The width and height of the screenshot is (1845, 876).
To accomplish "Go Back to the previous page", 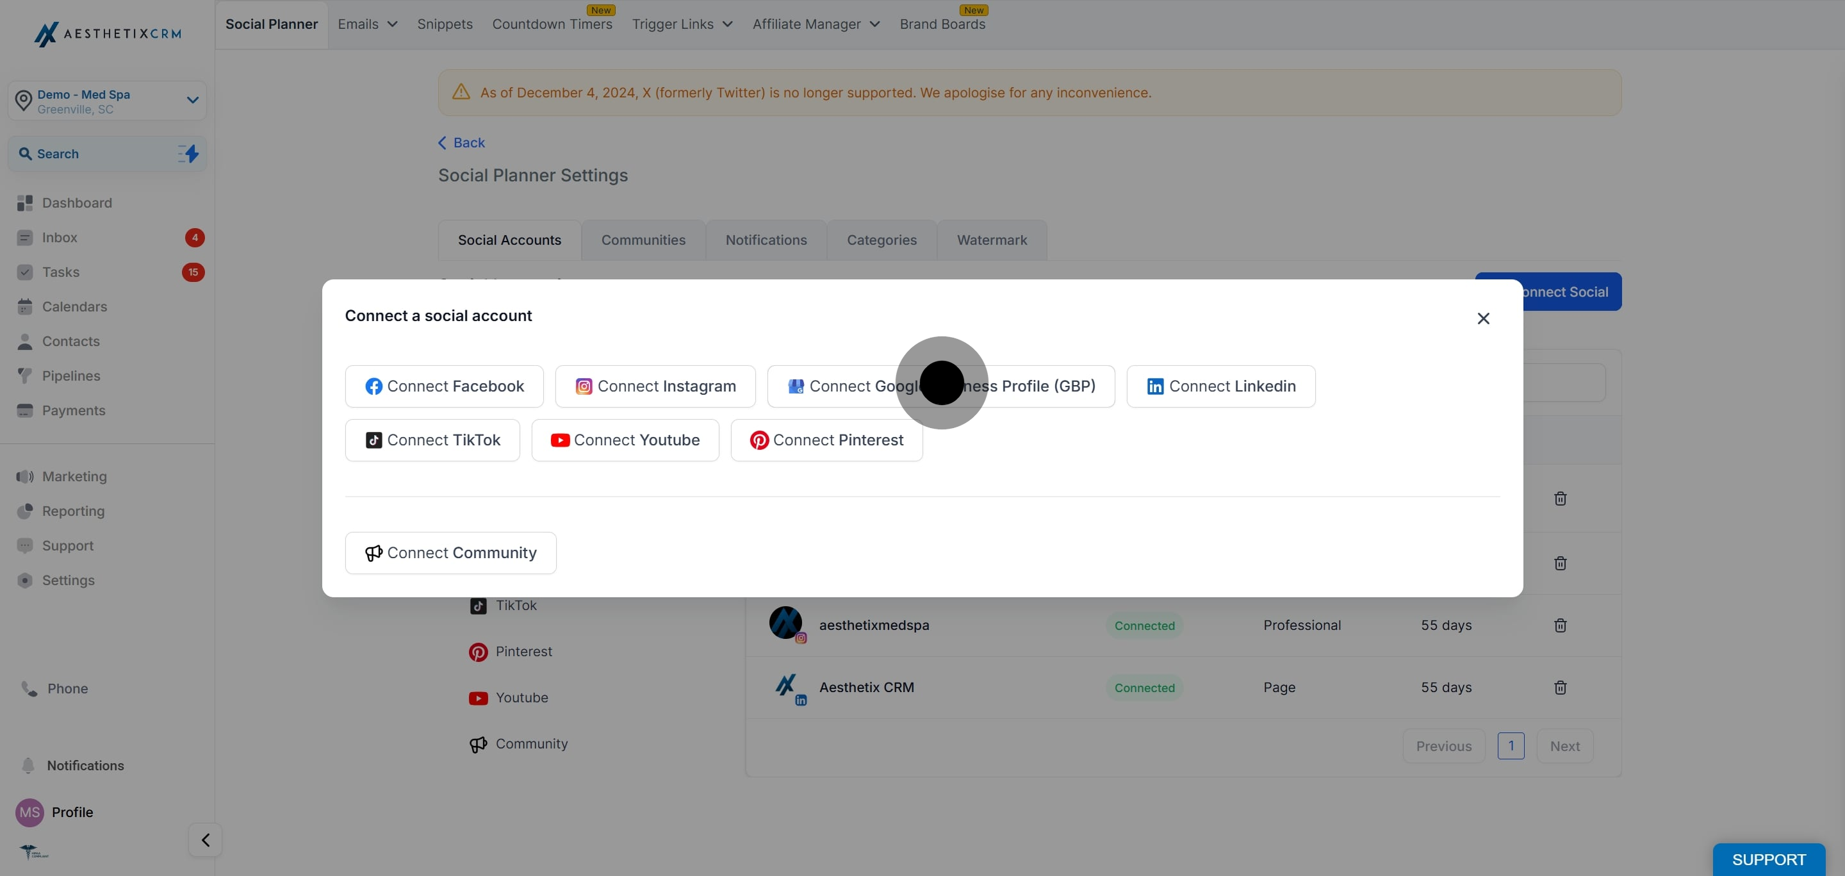I will [x=461, y=144].
